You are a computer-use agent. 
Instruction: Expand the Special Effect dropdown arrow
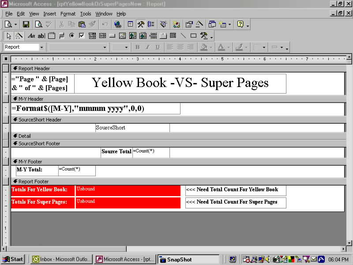282,47
